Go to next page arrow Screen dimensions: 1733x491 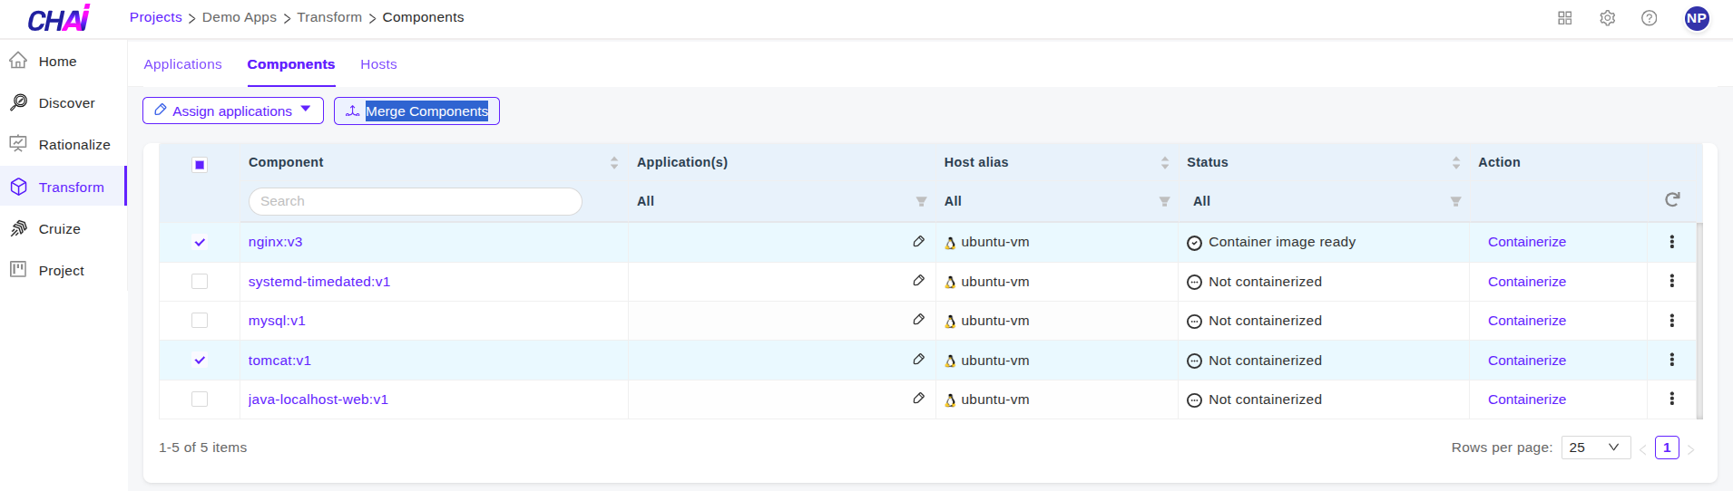coord(1691,448)
